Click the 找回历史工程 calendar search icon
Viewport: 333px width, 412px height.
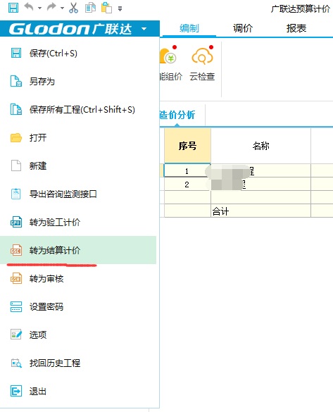16,363
